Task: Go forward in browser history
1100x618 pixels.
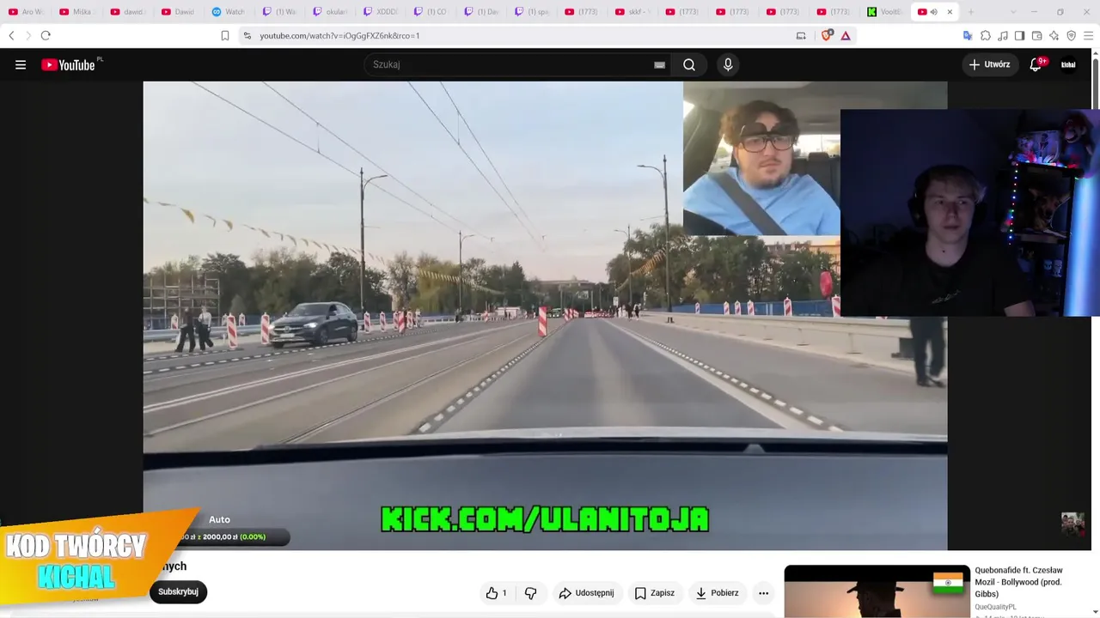Action: click(x=27, y=35)
